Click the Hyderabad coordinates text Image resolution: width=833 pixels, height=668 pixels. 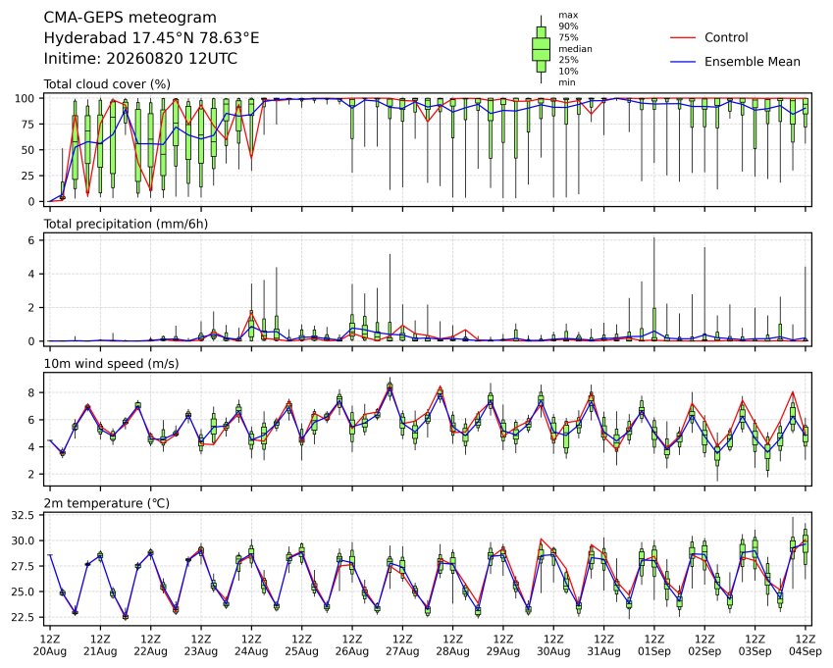(151, 38)
